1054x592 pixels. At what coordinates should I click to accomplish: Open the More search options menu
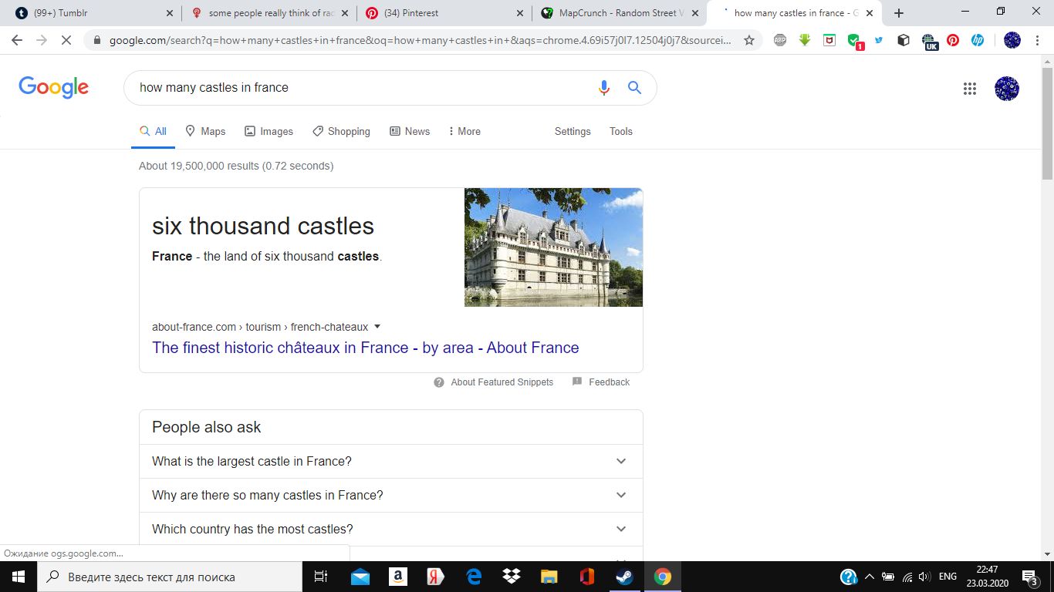tap(464, 131)
